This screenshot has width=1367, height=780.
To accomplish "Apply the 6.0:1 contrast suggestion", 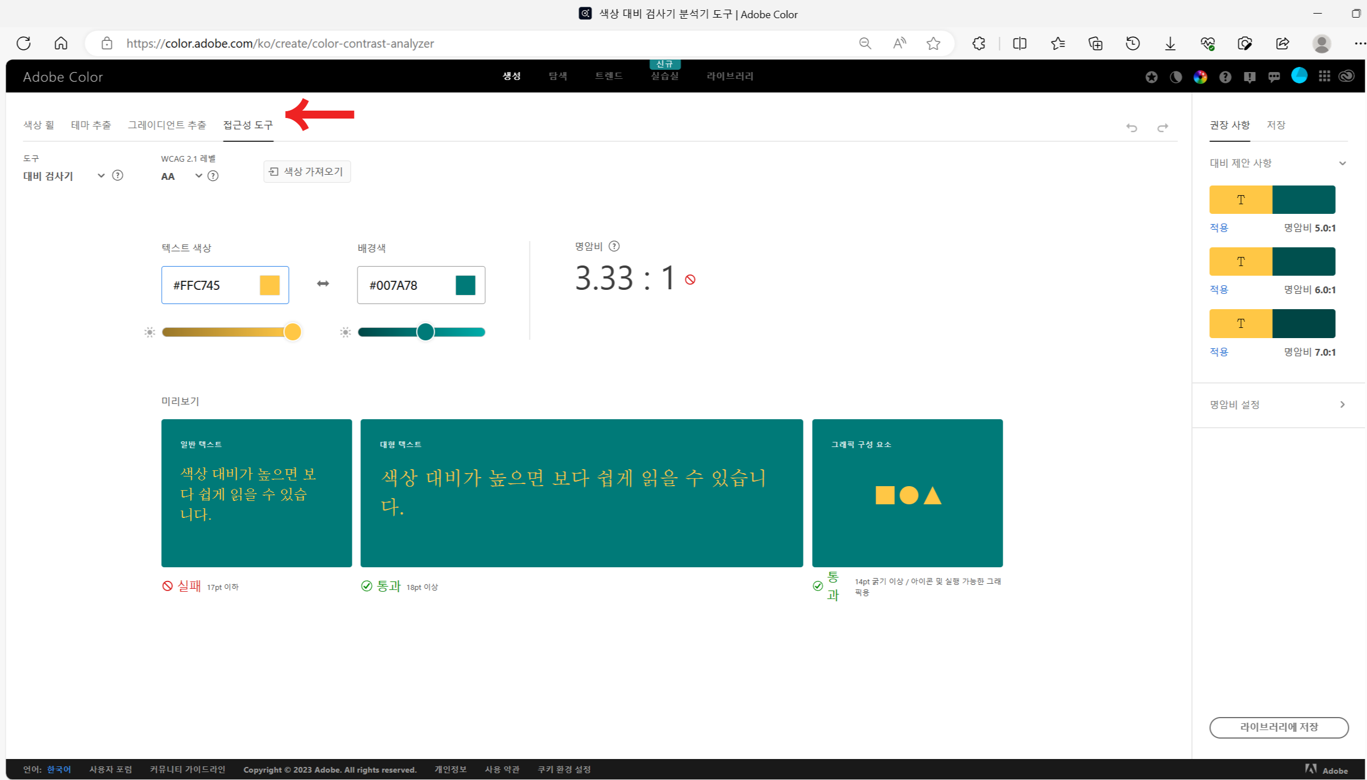I will pos(1219,289).
